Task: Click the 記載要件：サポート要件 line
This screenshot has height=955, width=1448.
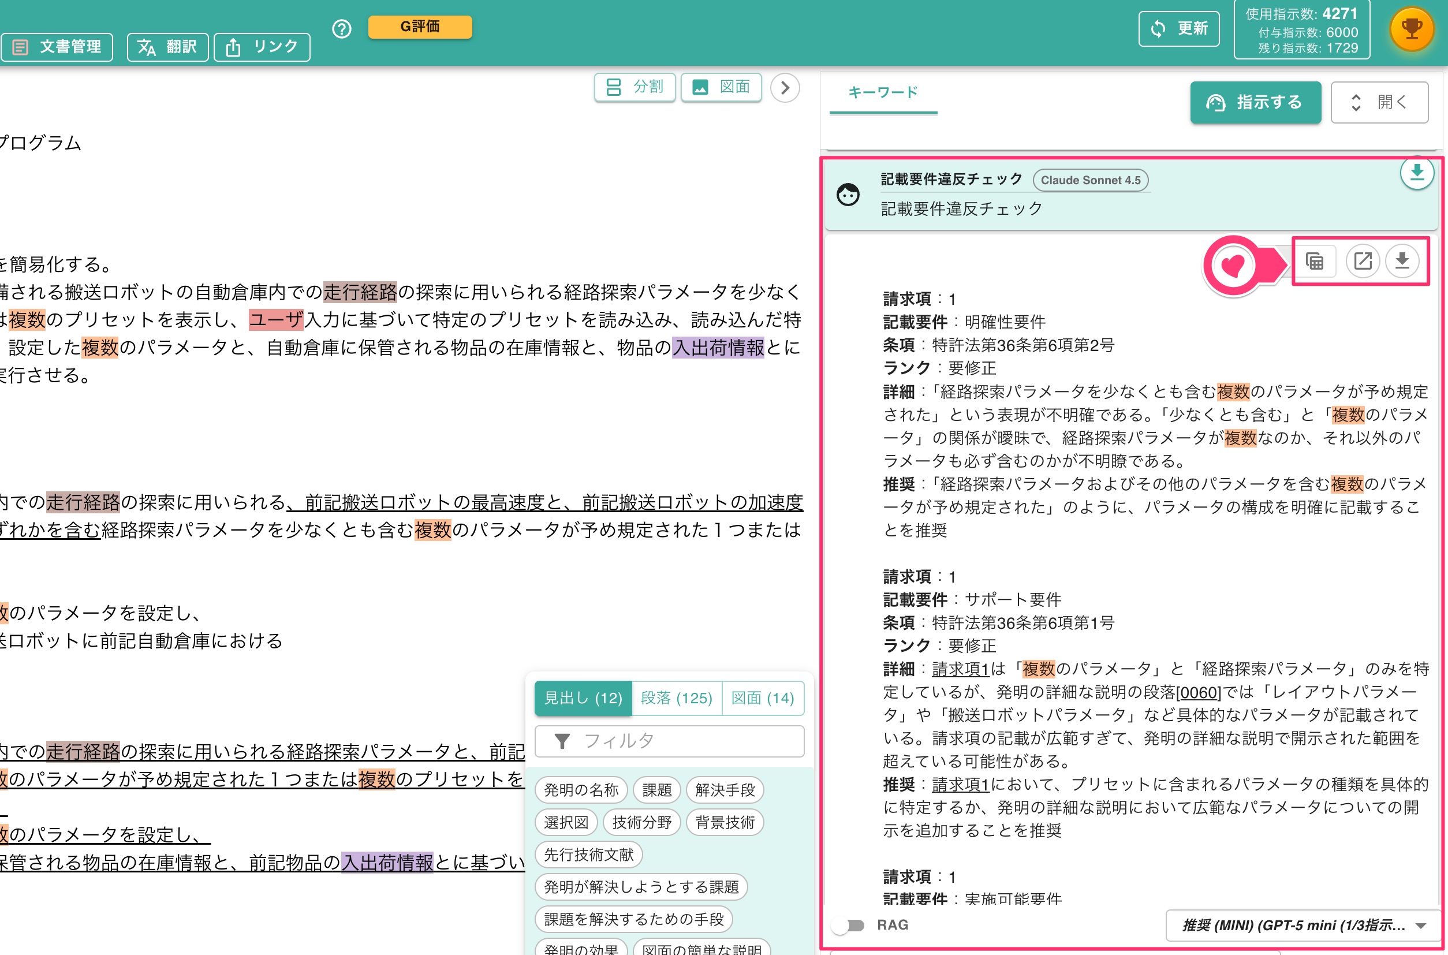Action: tap(972, 599)
